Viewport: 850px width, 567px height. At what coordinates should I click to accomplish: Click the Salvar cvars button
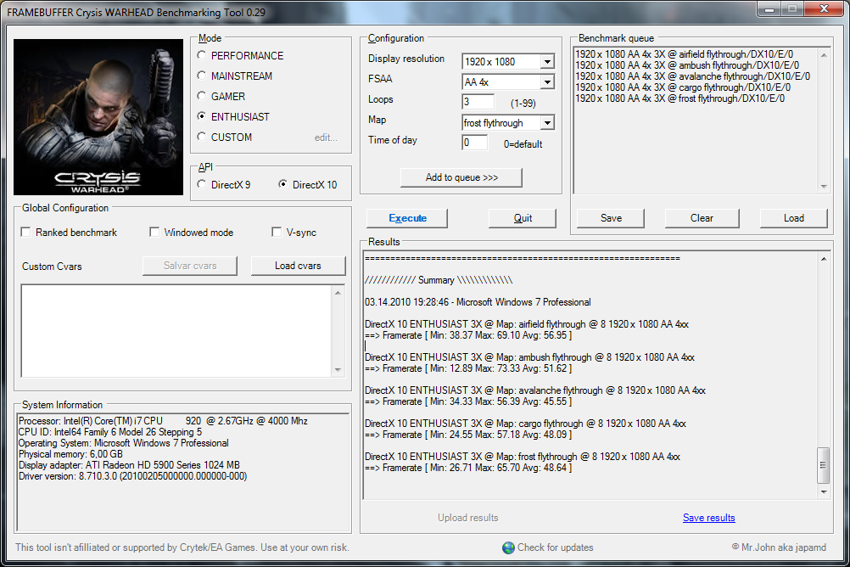(x=190, y=266)
